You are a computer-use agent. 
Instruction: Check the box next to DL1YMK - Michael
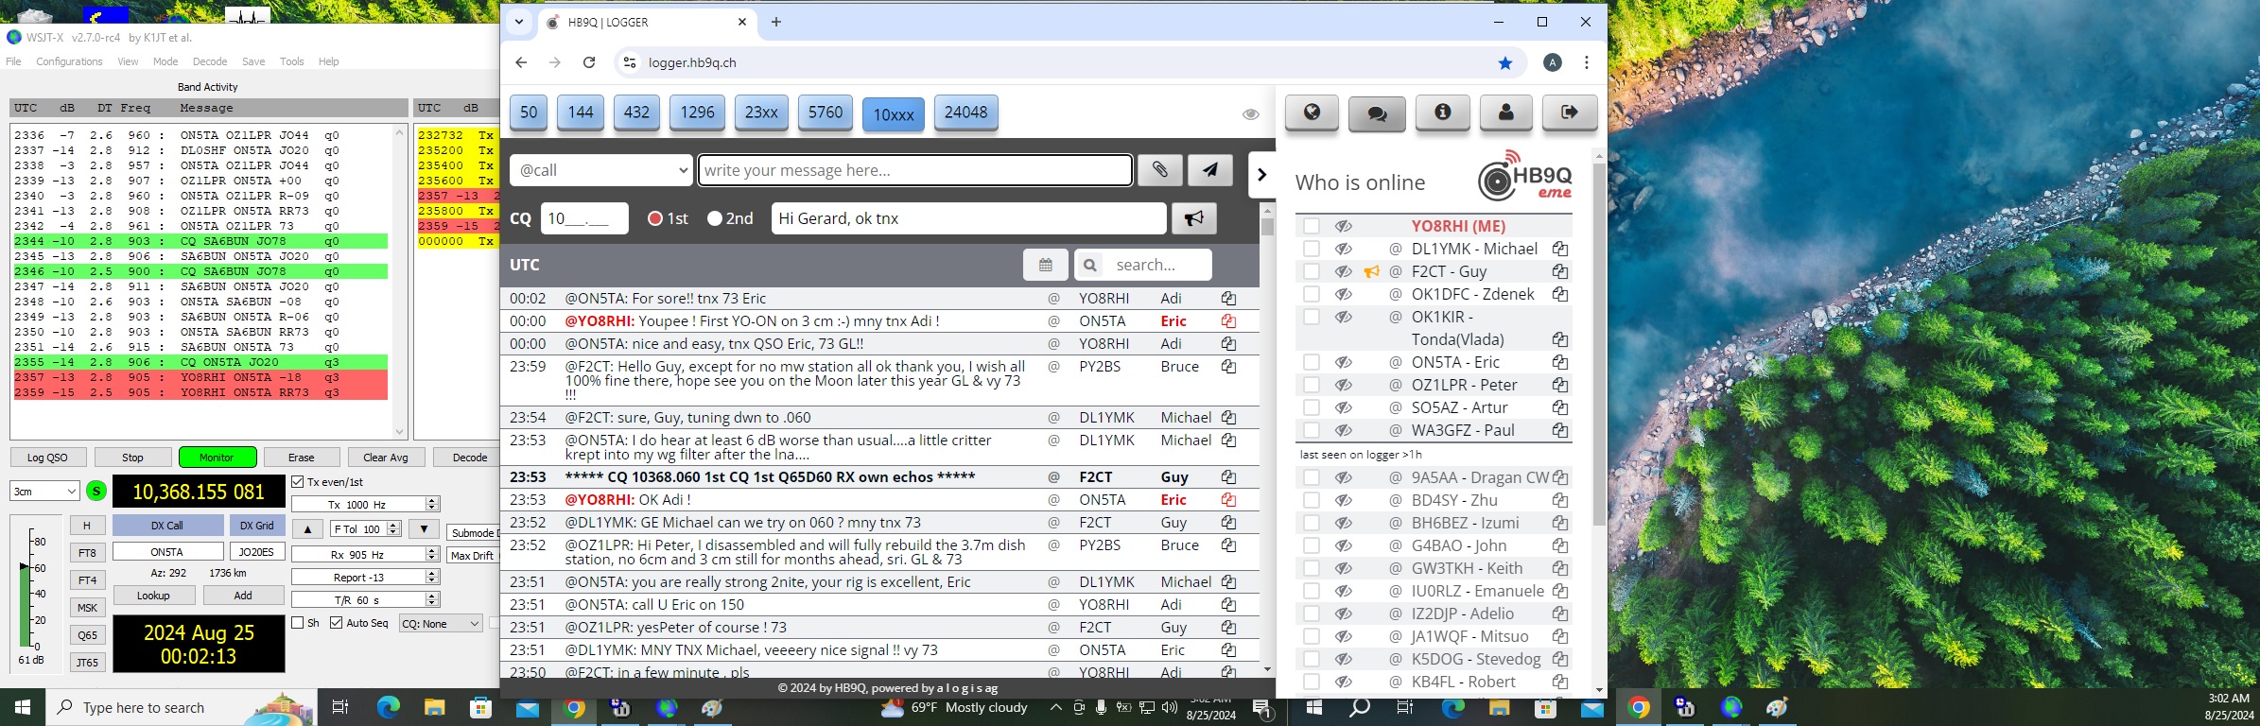1311,249
